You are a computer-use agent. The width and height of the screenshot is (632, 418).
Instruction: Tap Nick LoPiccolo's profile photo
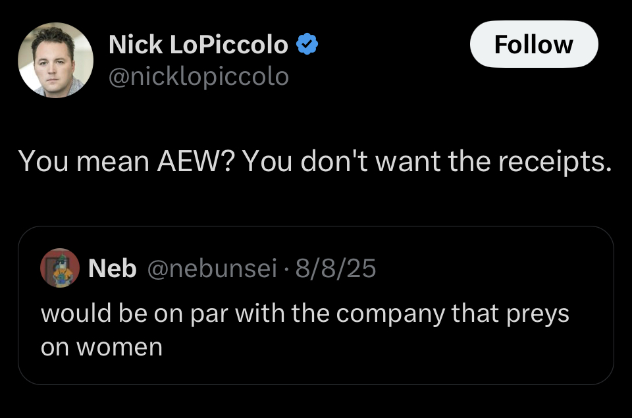click(55, 60)
